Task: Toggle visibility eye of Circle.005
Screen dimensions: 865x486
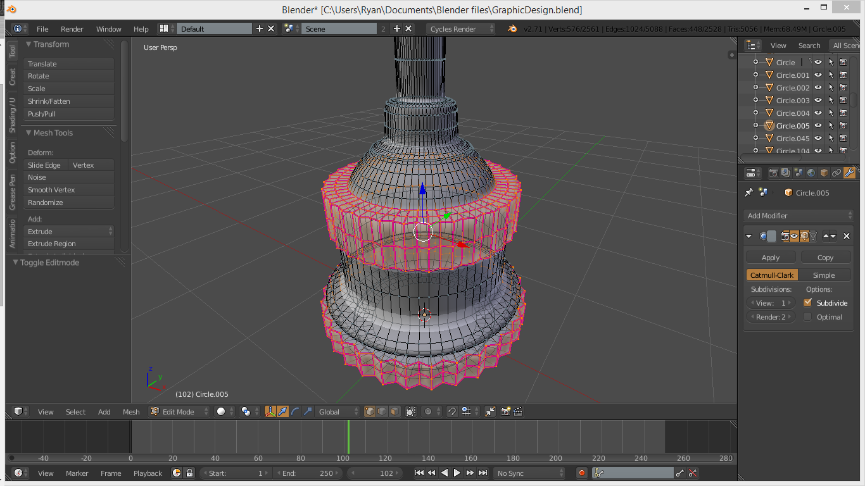Action: 818,125
